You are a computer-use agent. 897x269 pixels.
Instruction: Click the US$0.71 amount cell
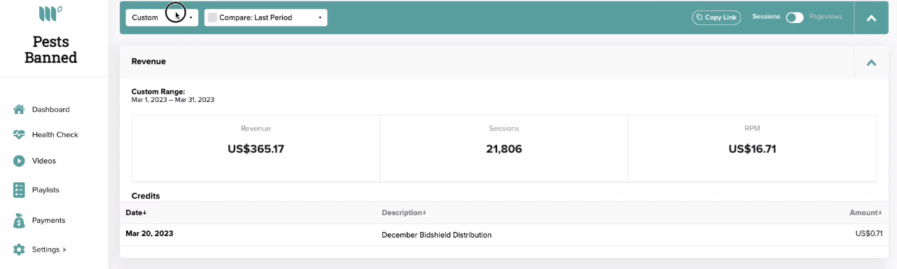click(x=869, y=233)
